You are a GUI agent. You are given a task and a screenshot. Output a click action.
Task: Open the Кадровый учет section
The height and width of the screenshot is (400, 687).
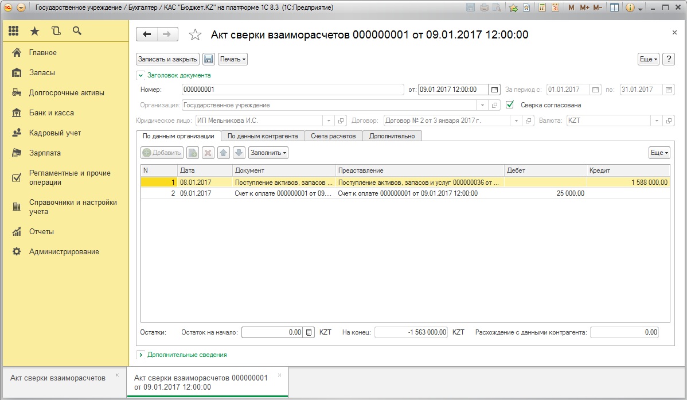55,133
